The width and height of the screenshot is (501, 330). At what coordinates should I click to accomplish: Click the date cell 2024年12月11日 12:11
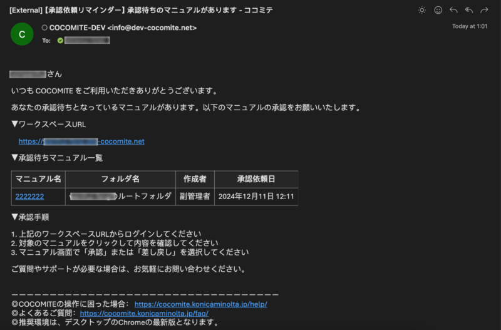[x=256, y=197]
